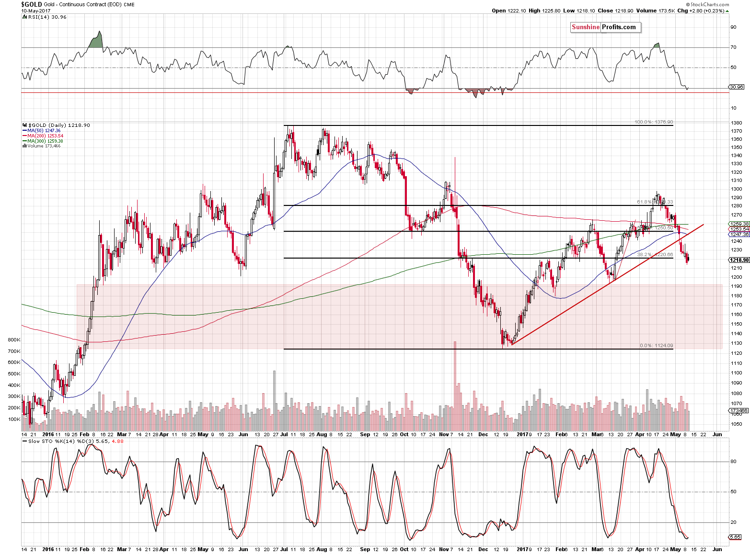Click the '$GOLD (Daily) 1218.90' legend entry
The image size is (750, 554).
pos(59,125)
